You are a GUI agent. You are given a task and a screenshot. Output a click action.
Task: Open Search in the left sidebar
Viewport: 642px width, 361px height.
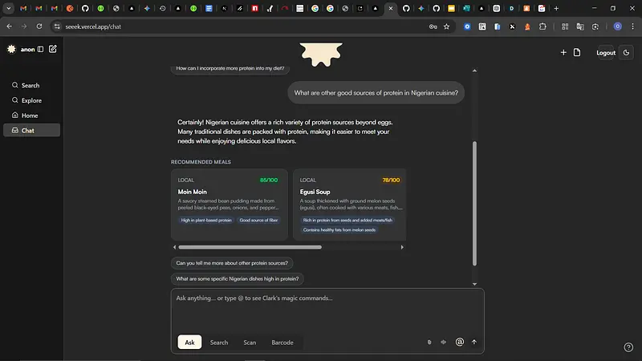click(30, 85)
